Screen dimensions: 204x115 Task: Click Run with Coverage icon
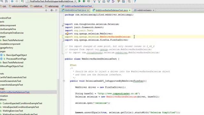coord(89,1)
